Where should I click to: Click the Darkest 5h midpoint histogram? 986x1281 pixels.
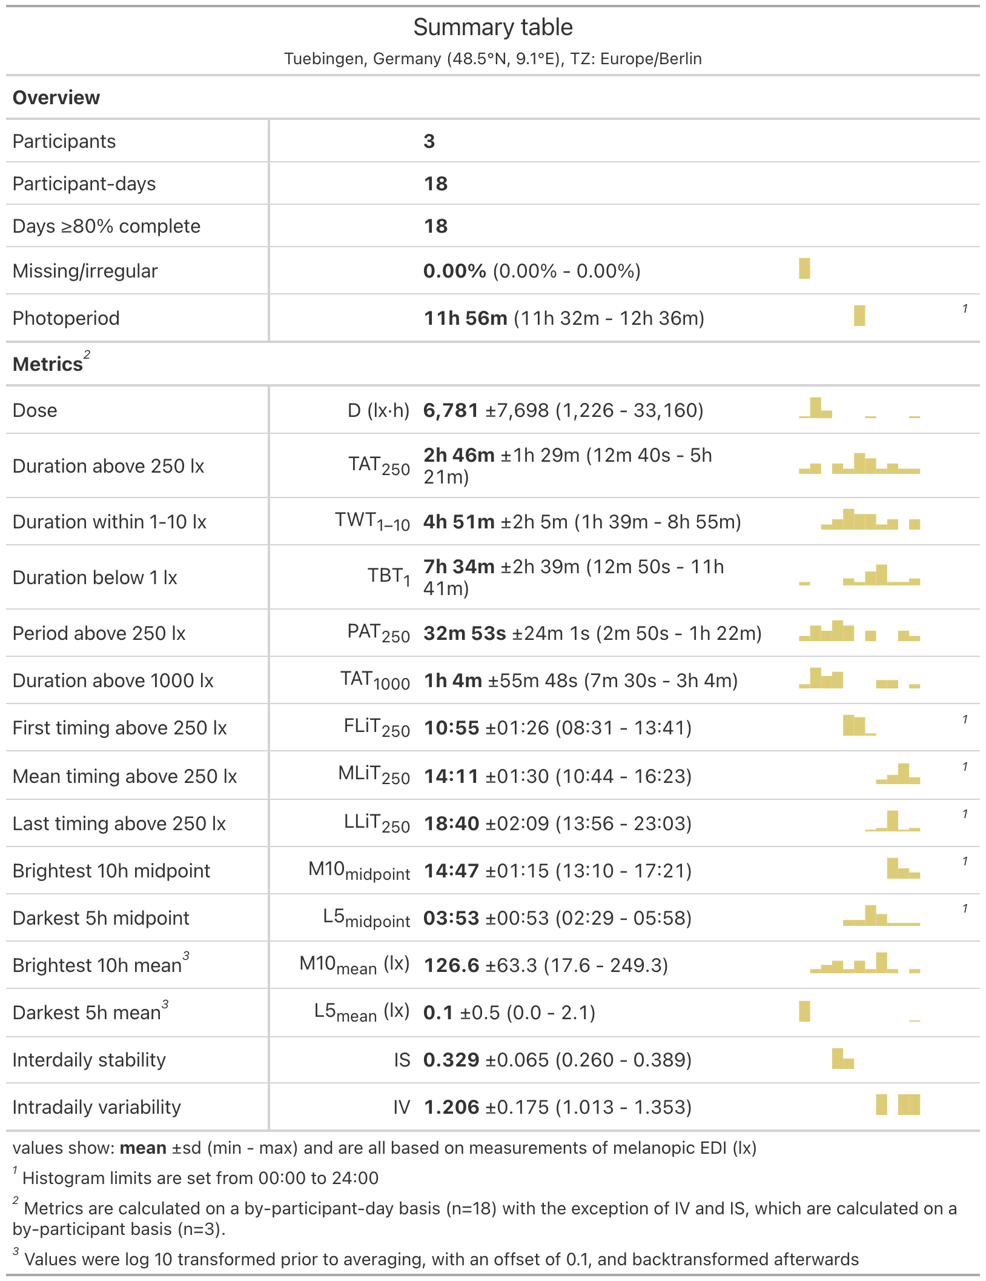pos(881,916)
